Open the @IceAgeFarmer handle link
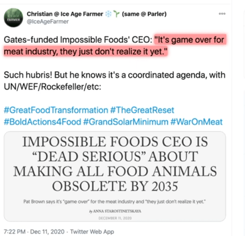Screen dimensions: 245x236 [x=47, y=21]
